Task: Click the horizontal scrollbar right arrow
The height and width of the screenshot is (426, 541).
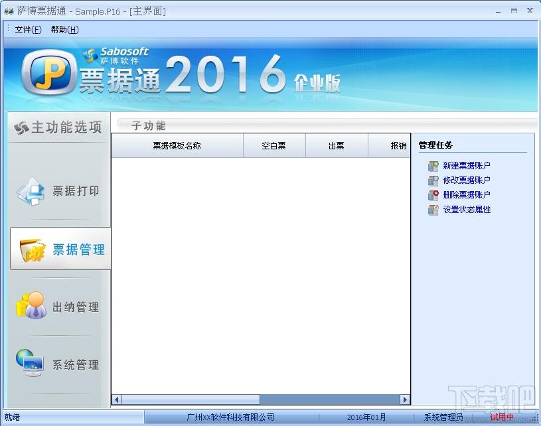Action: (405, 399)
